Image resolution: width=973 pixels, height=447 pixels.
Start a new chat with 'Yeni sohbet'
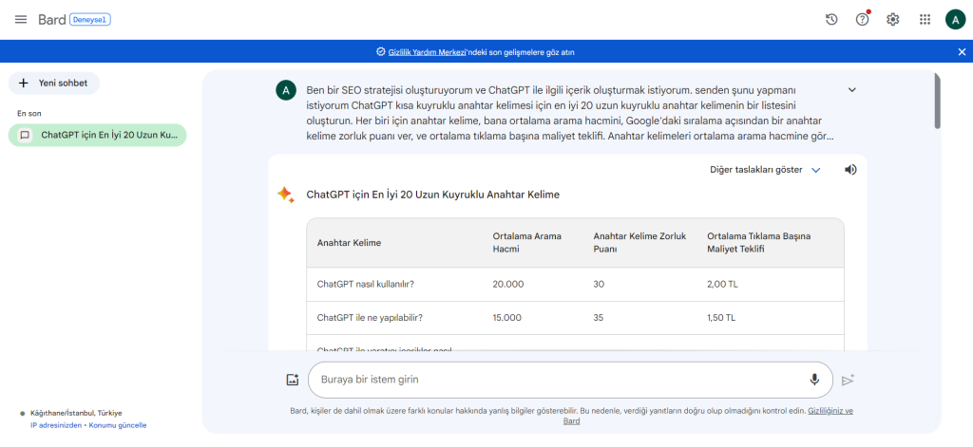click(x=54, y=84)
